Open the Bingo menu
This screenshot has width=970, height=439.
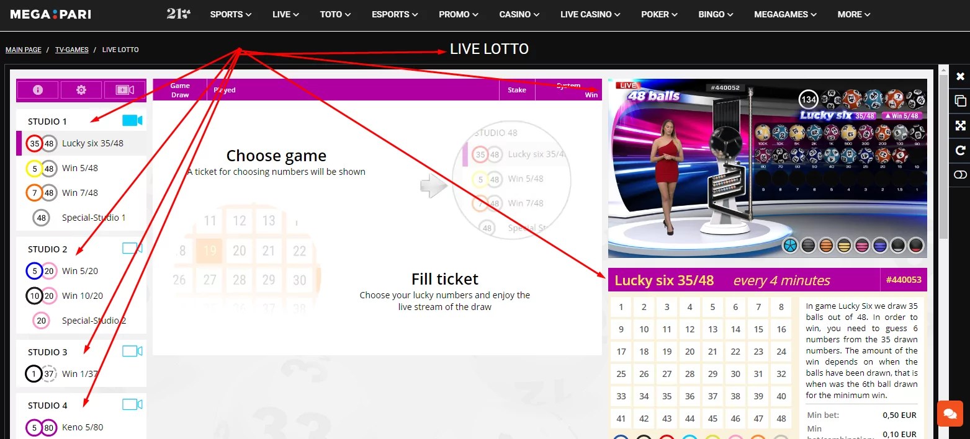(716, 14)
